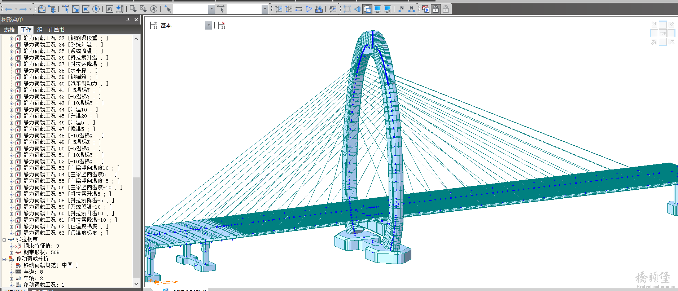This screenshot has height=291, width=678.
Task: Toggle node number display icon
Action: pyautogui.click(x=401, y=9)
